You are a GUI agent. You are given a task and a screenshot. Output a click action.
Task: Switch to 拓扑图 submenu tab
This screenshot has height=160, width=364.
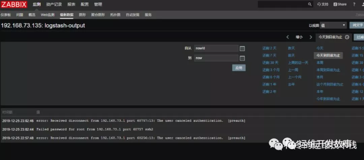pos(115,15)
